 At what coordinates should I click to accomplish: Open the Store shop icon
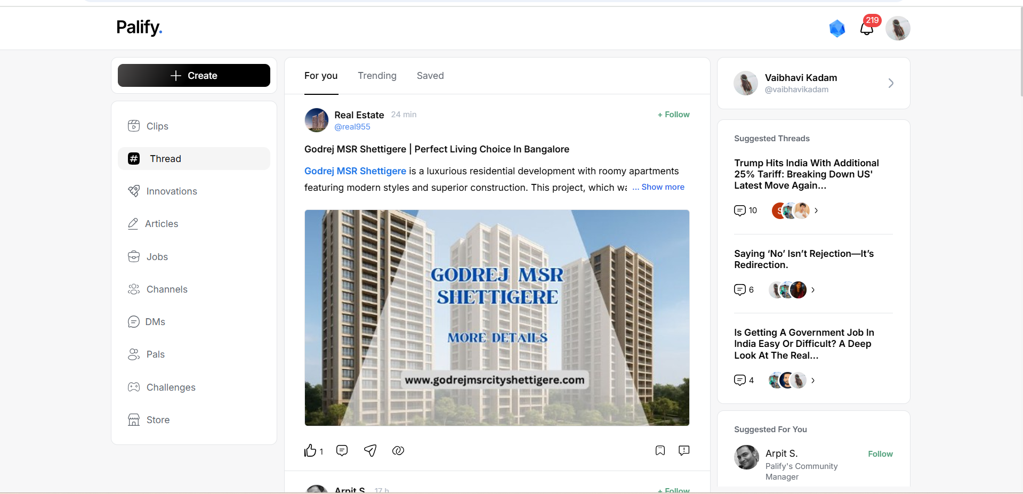coord(134,419)
